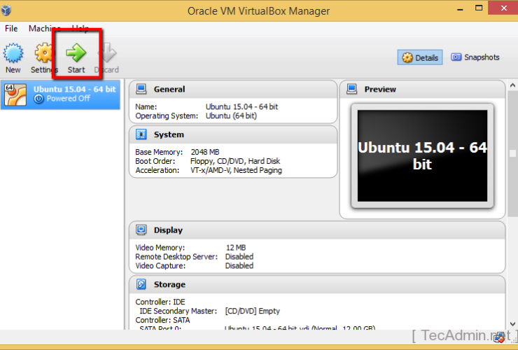The image size is (518, 350).
Task: Open the Machine menu
Action: tap(44, 29)
